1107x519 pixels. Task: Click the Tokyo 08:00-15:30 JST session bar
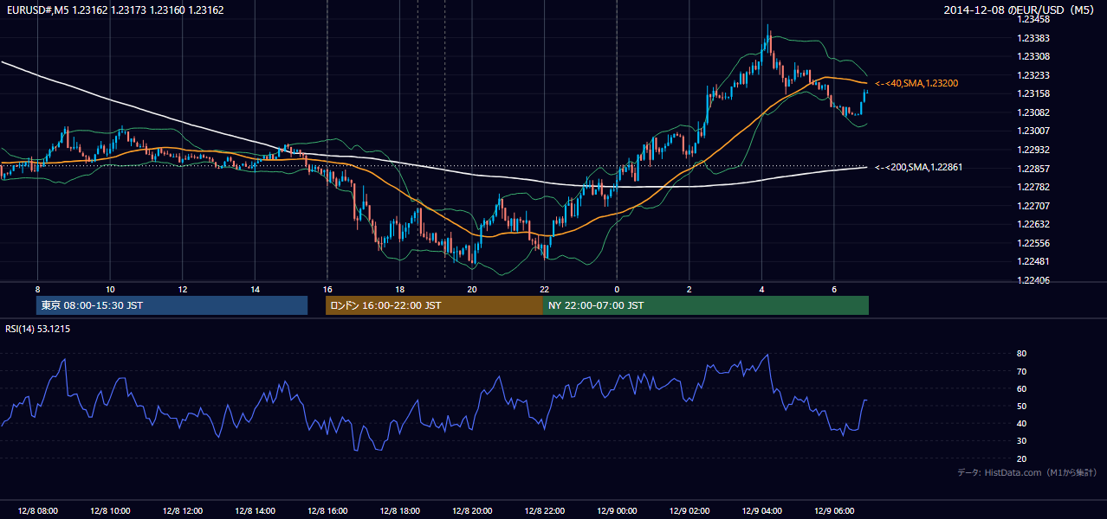tap(172, 305)
